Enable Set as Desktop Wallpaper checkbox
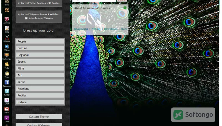 26,18
